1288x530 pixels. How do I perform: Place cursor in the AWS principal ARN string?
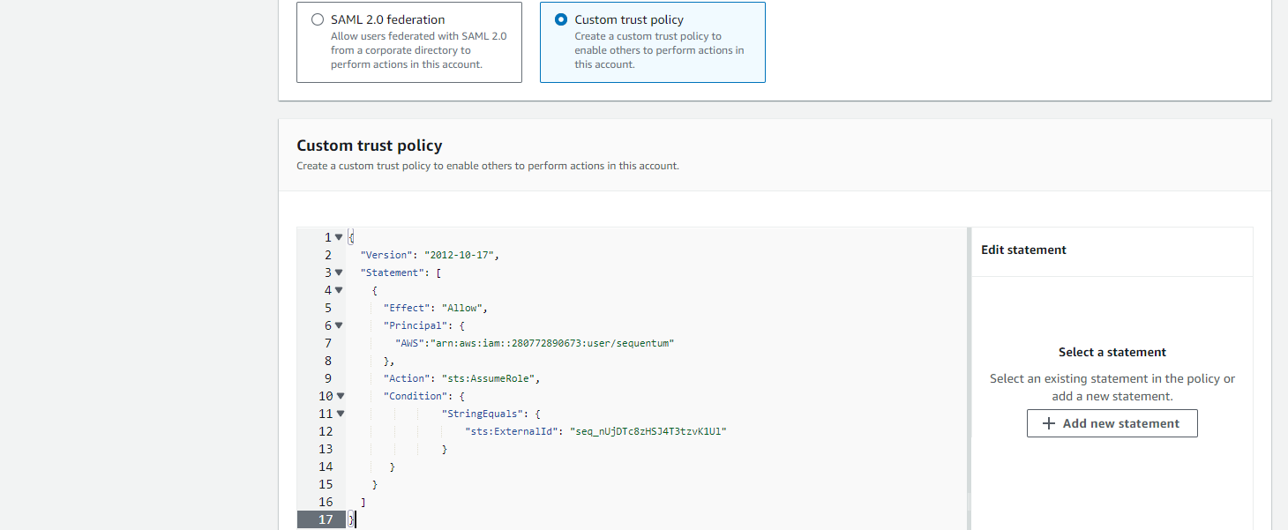(551, 343)
